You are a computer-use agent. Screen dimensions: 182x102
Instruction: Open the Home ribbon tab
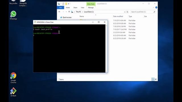[x=68, y=8]
